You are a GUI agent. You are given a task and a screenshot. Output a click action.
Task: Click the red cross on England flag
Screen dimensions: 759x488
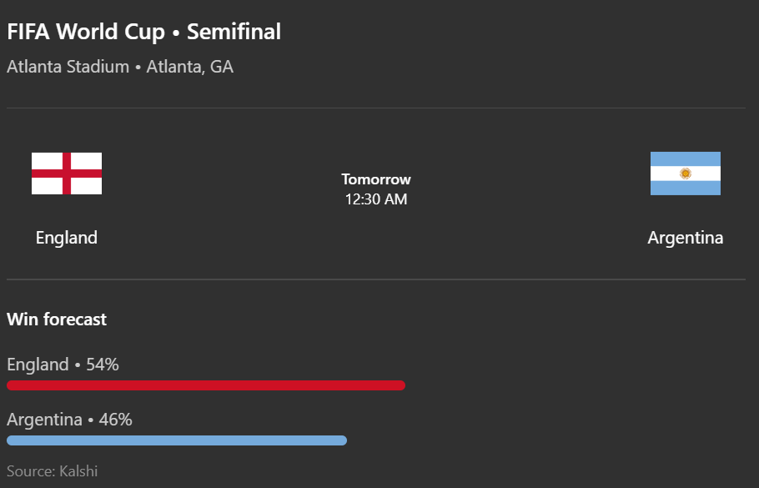tap(67, 174)
